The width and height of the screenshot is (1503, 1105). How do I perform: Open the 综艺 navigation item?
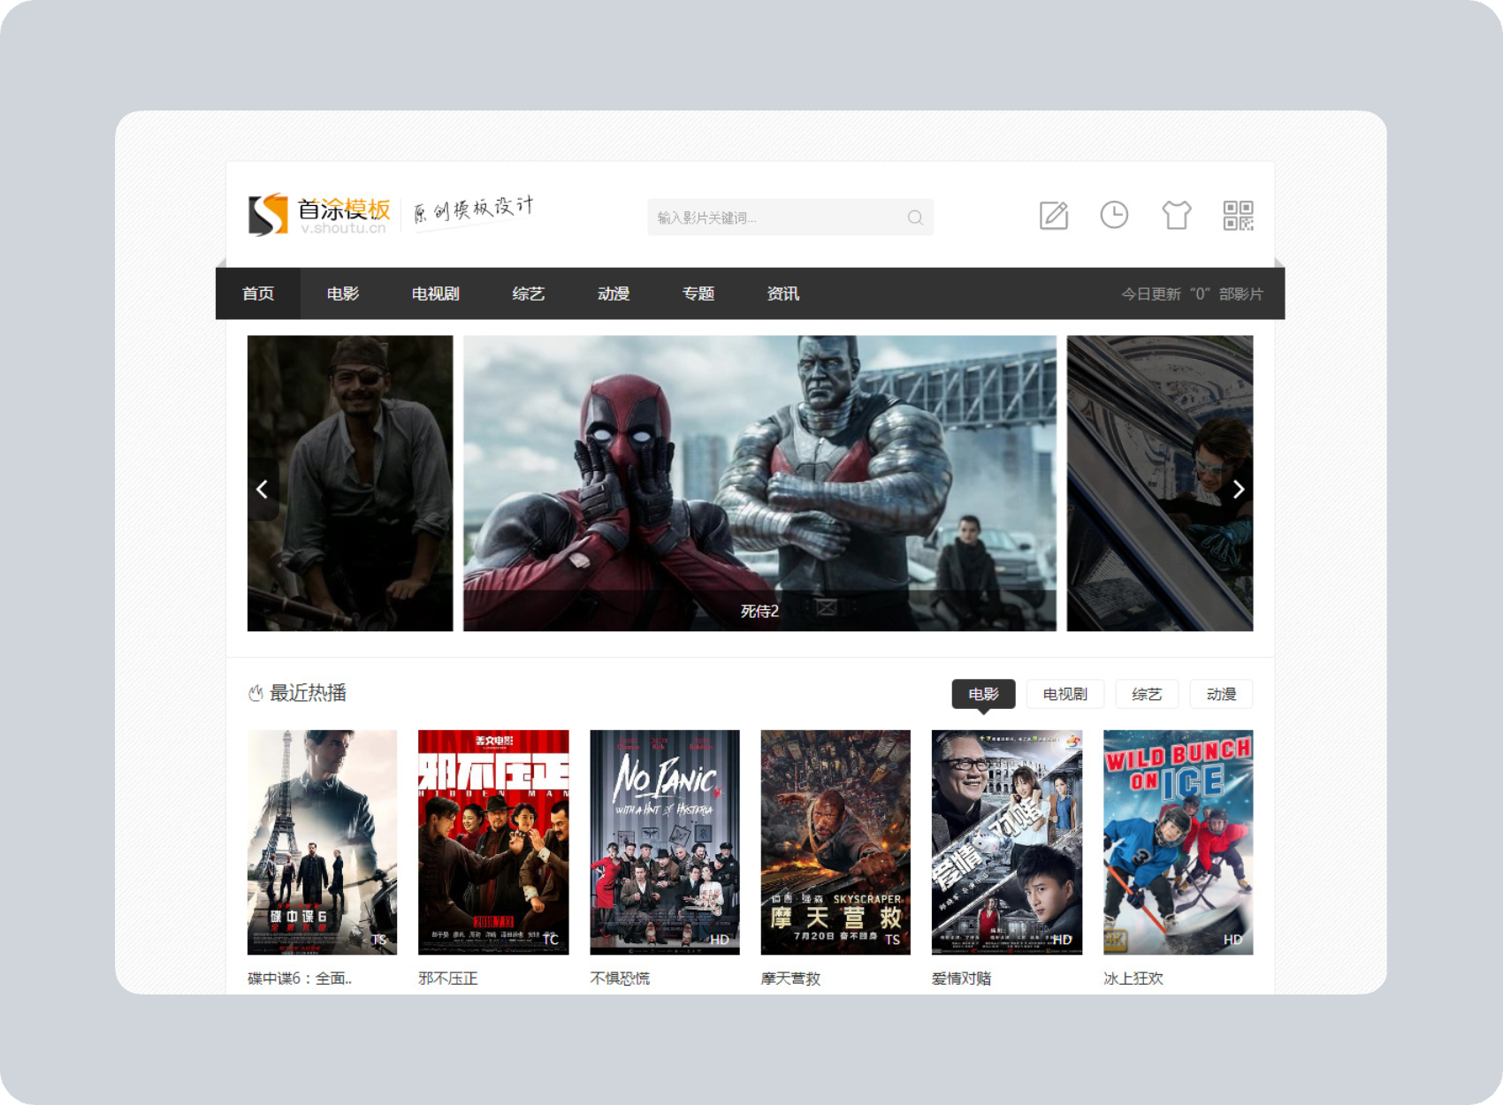tap(529, 293)
